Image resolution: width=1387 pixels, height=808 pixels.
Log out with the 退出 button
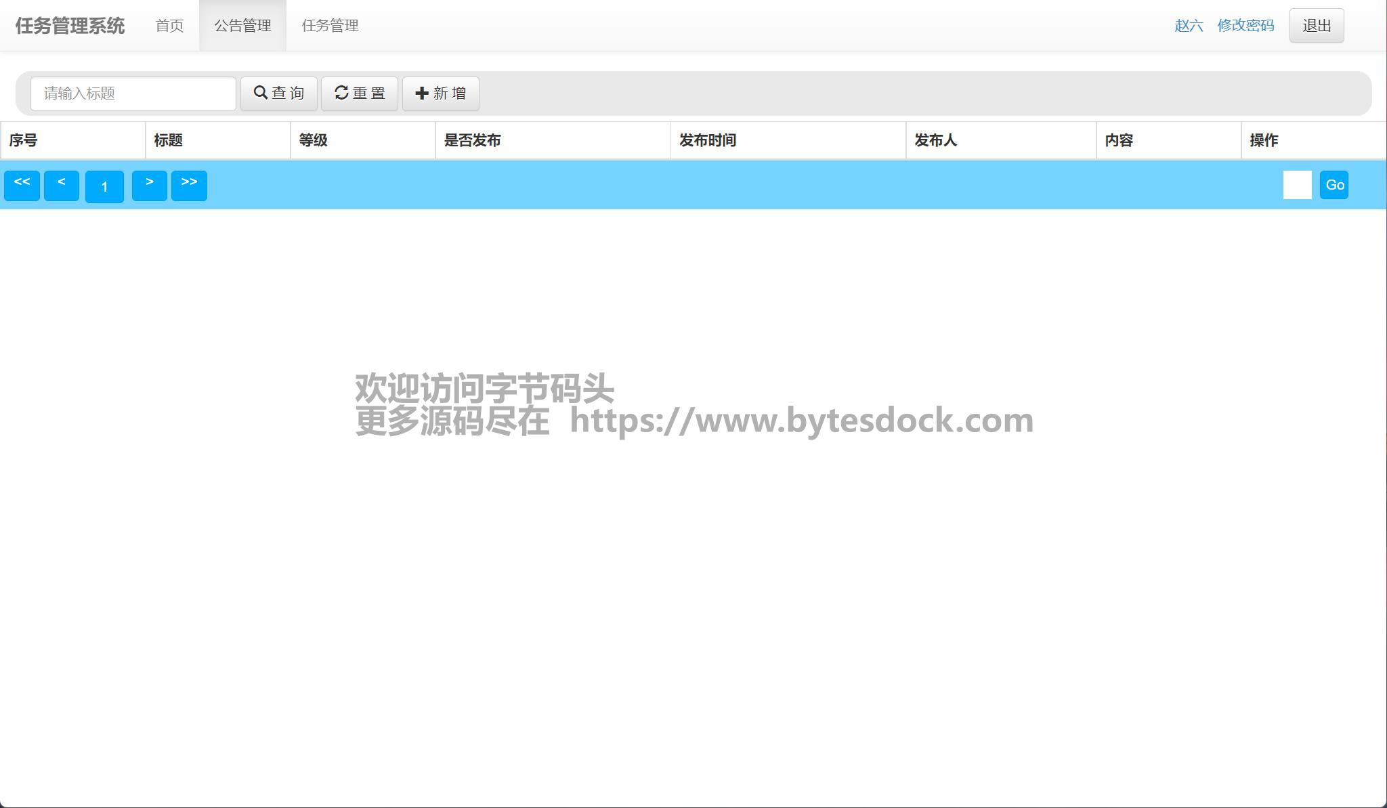1316,26
